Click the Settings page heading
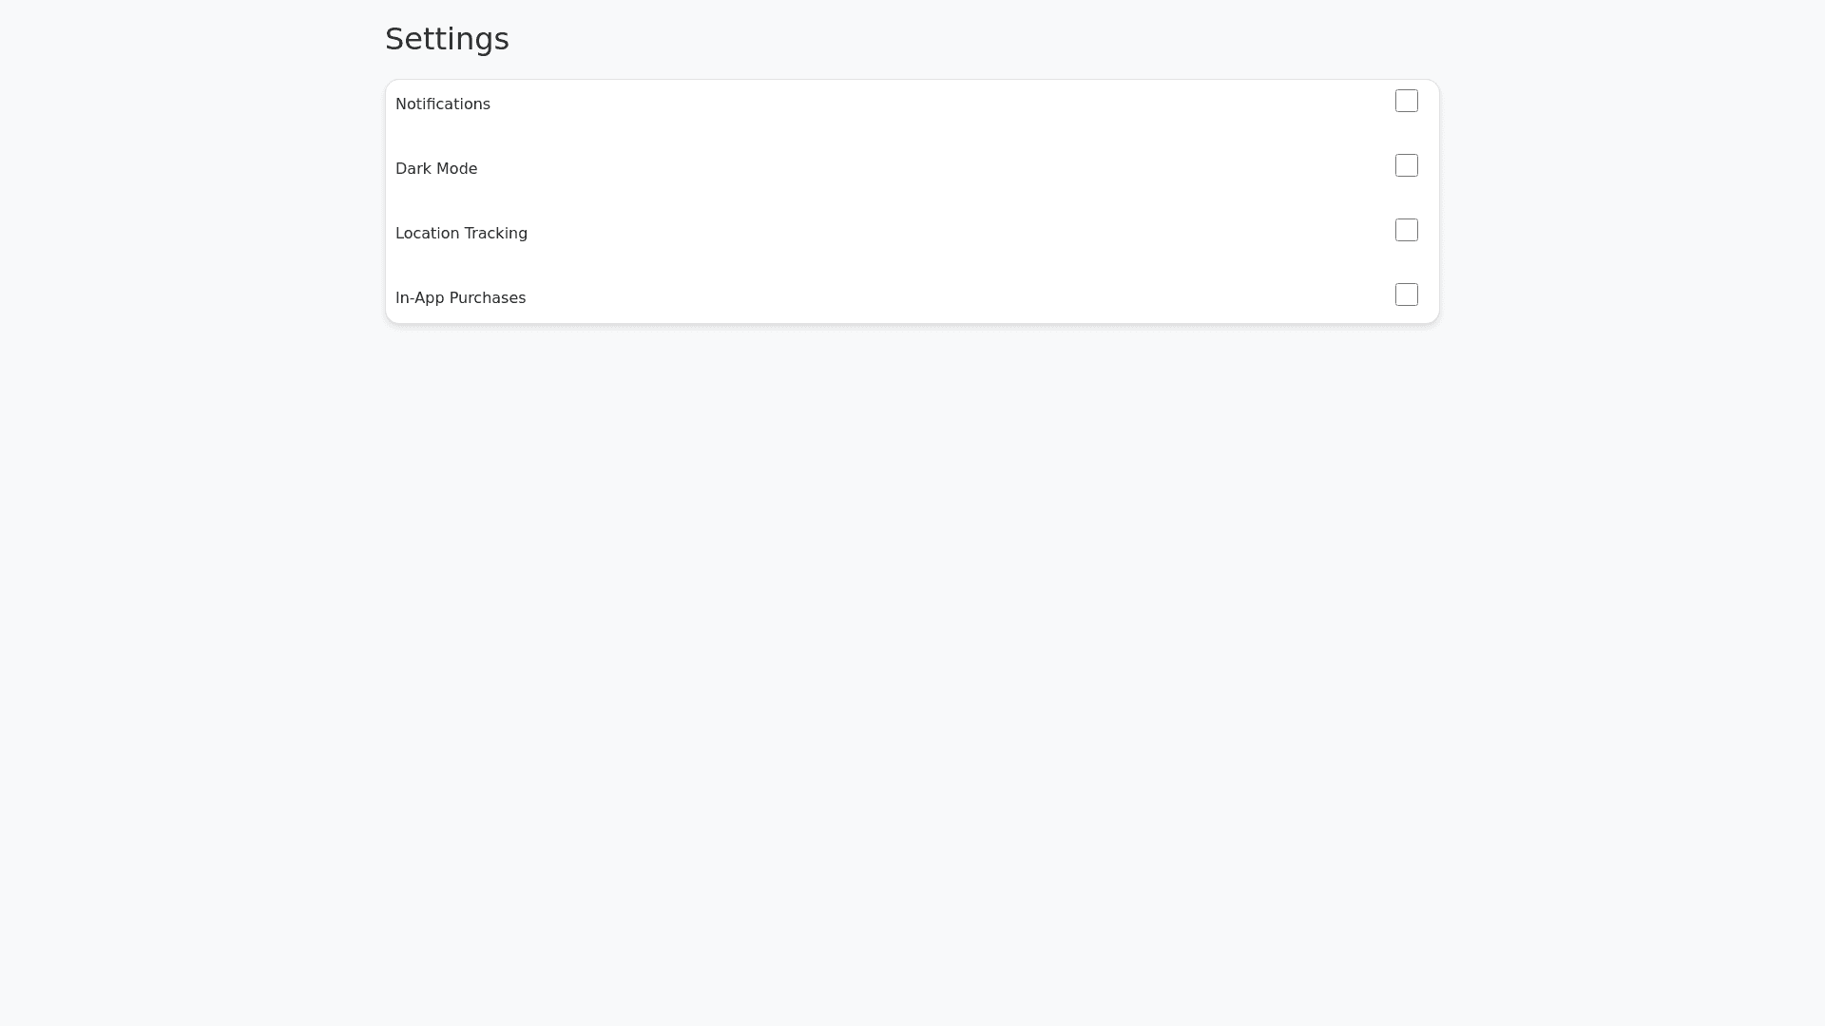Image resolution: width=1825 pixels, height=1026 pixels. 447,39
